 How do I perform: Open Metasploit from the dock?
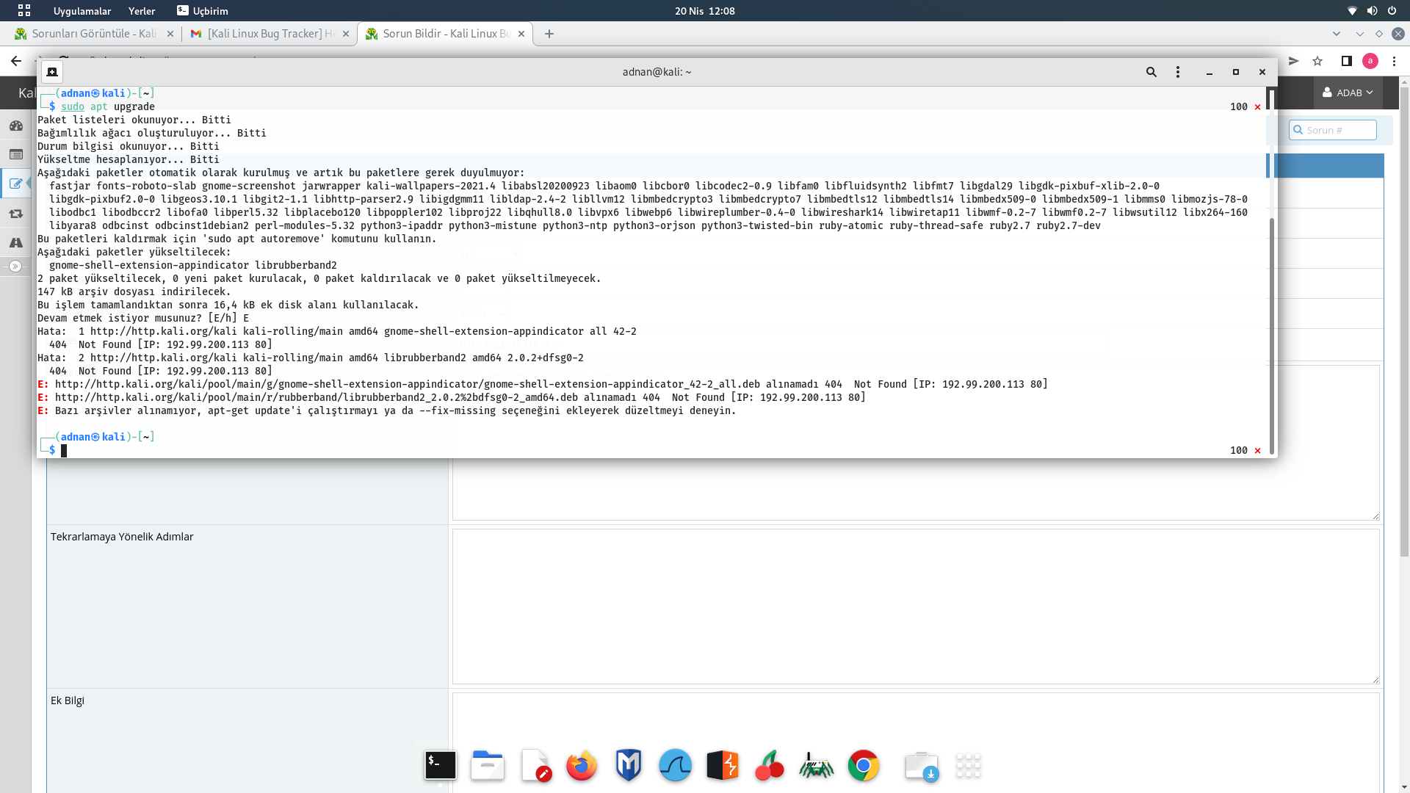click(629, 766)
